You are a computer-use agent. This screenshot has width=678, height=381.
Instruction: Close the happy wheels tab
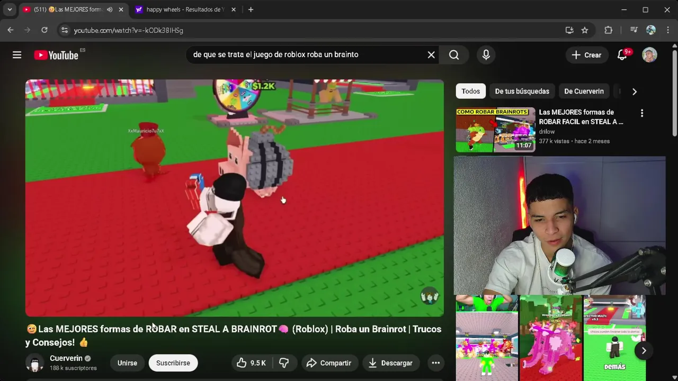coord(233,10)
